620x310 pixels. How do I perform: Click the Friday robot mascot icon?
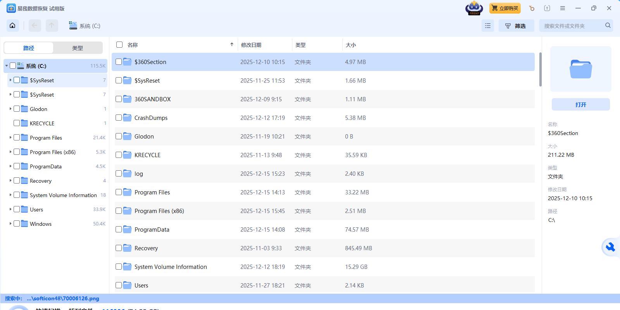point(474,8)
